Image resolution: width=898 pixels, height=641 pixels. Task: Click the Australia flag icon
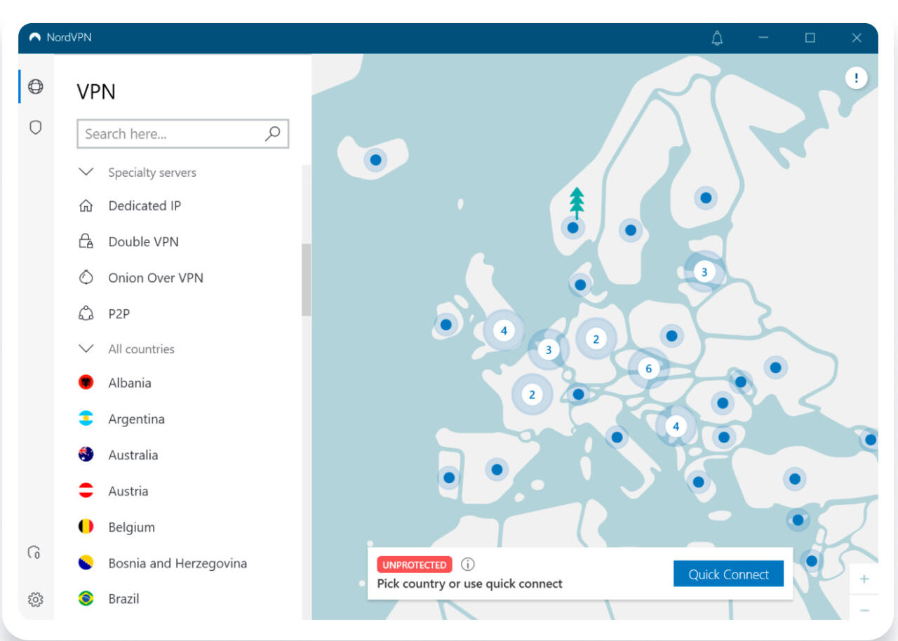click(x=86, y=454)
